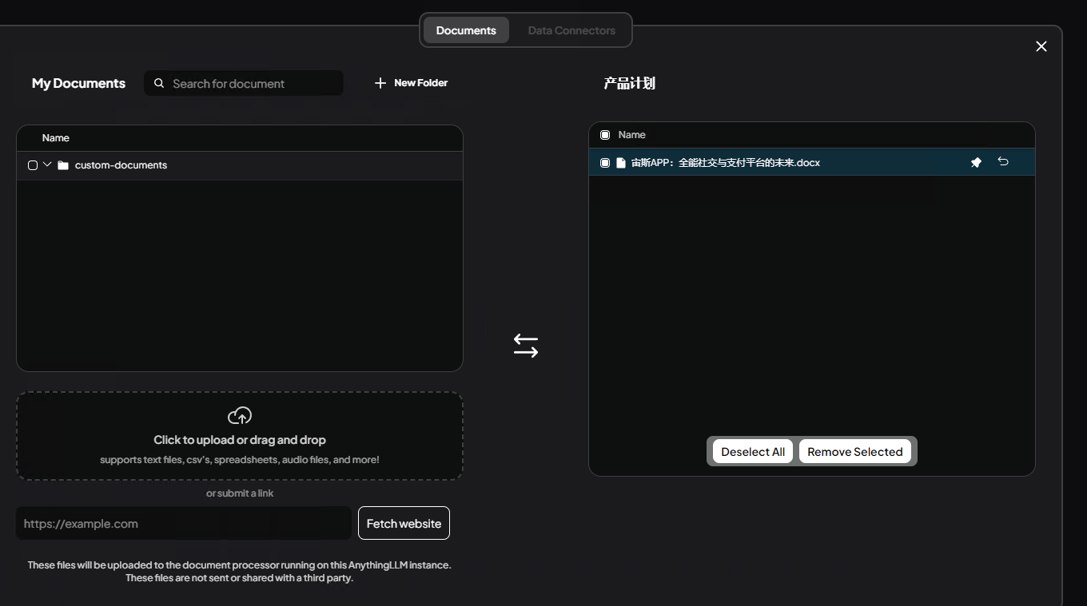Click the swap arrows icon between panels
Screen dimensions: 1087x606
click(525, 346)
